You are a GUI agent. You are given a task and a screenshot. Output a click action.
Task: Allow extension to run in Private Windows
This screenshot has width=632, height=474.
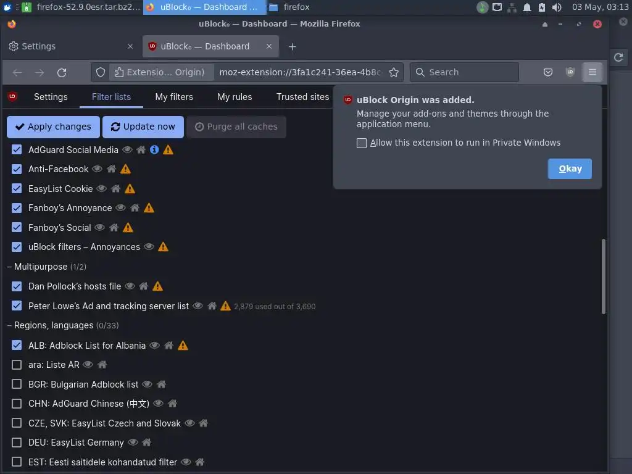(362, 143)
